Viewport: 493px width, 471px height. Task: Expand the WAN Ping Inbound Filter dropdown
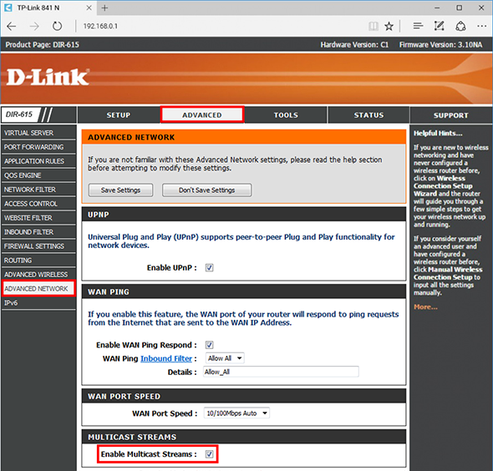(x=225, y=358)
